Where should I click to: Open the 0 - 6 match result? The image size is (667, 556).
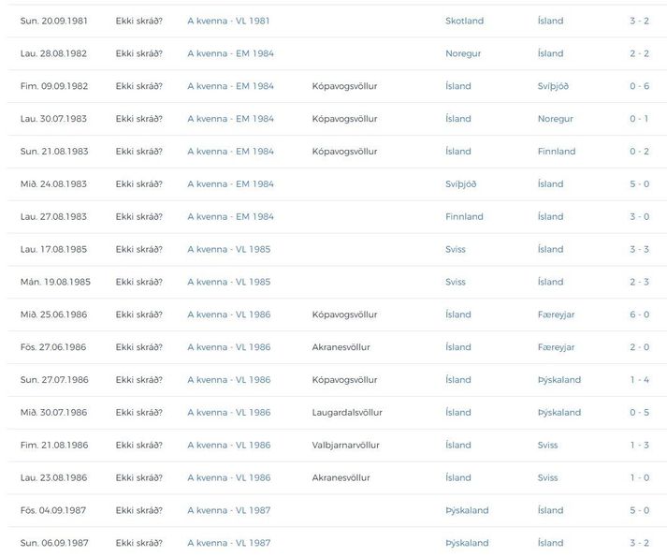[639, 86]
